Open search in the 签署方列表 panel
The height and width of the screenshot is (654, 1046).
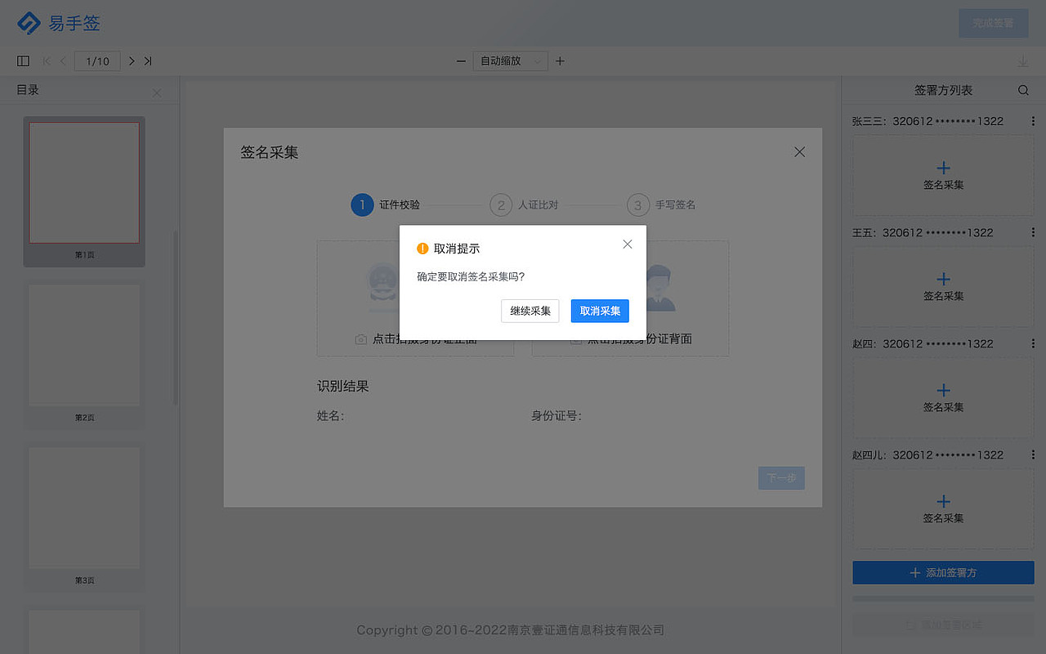point(1023,90)
